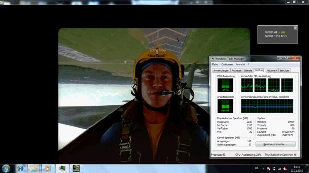
Task: Click the physical memory usage history graph
Action: [x=267, y=106]
